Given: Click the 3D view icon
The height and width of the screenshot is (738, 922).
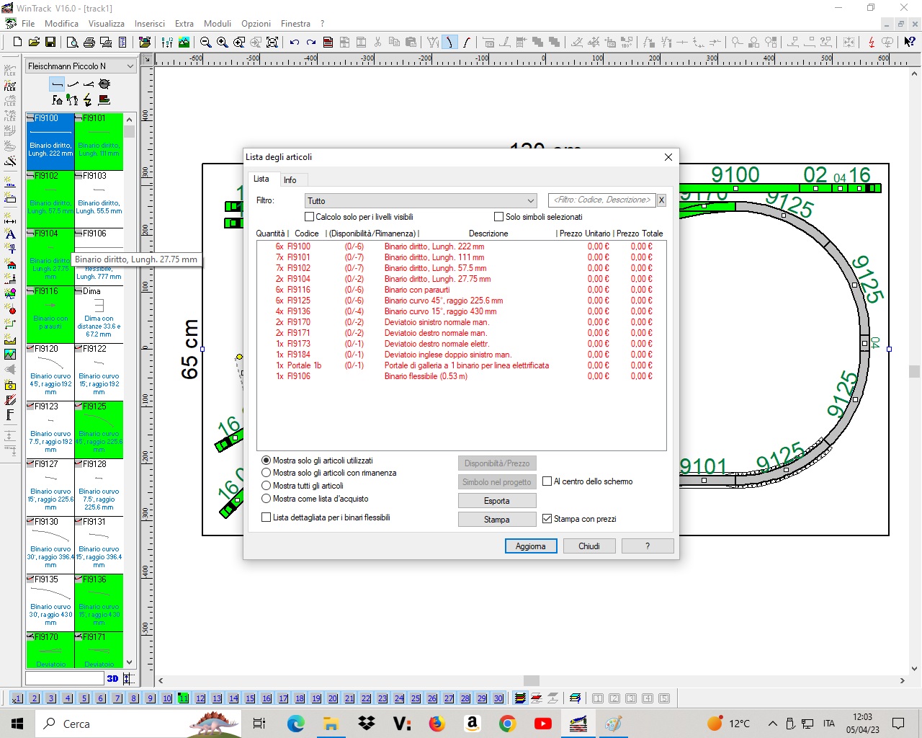Looking at the screenshot, I should (x=112, y=678).
